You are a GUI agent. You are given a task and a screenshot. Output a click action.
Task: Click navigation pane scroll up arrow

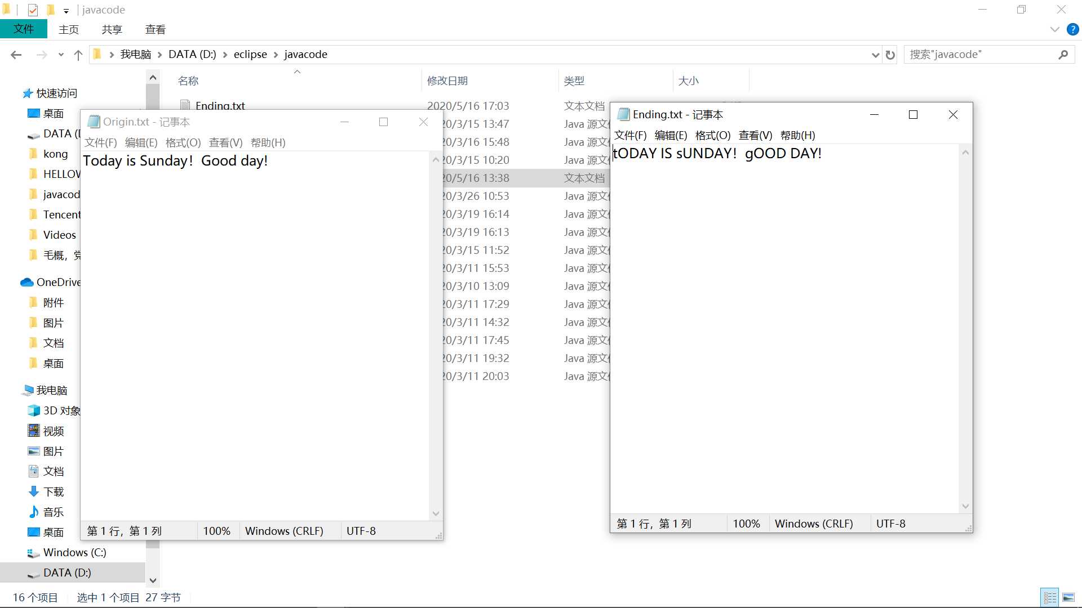153,77
